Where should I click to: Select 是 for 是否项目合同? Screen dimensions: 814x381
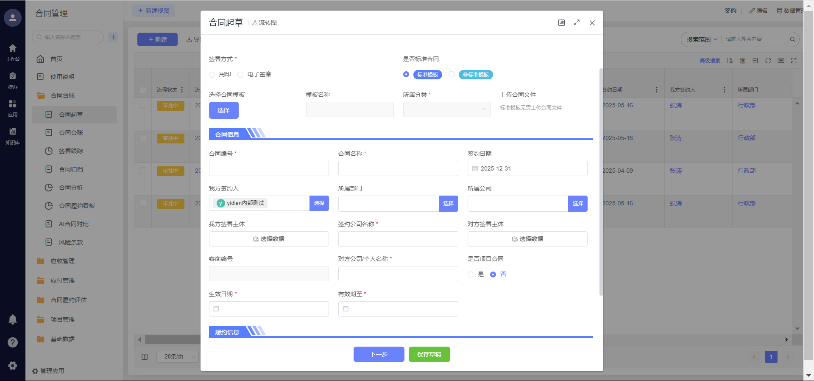(471, 275)
